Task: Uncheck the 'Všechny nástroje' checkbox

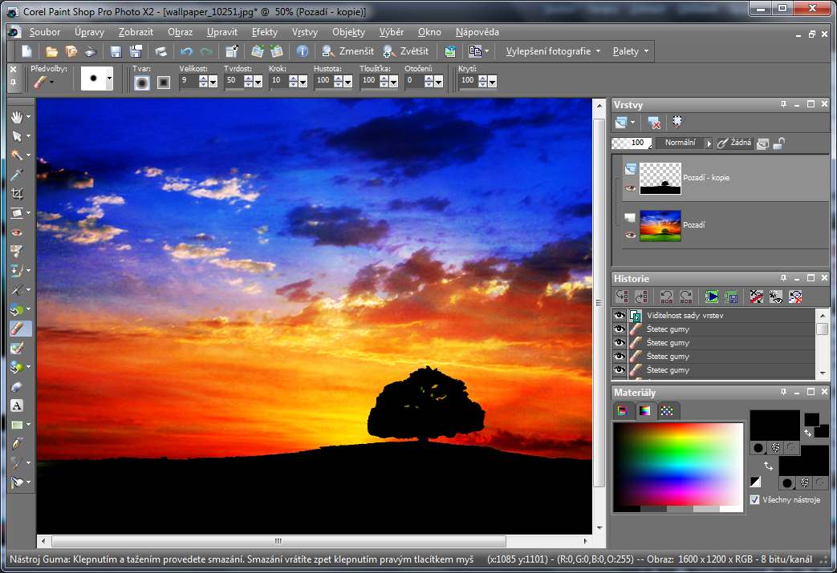Action: pos(754,500)
